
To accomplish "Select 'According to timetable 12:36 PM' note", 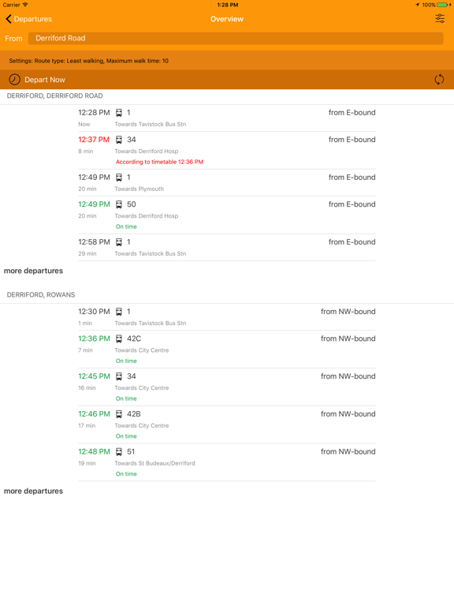I will [159, 162].
